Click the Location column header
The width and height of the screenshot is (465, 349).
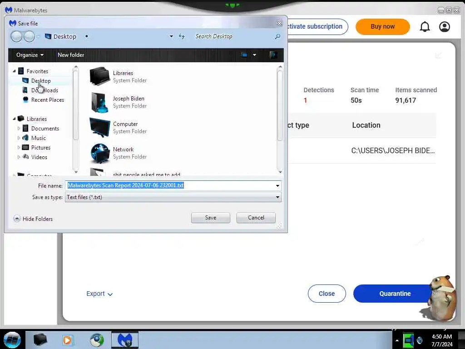[366, 125]
